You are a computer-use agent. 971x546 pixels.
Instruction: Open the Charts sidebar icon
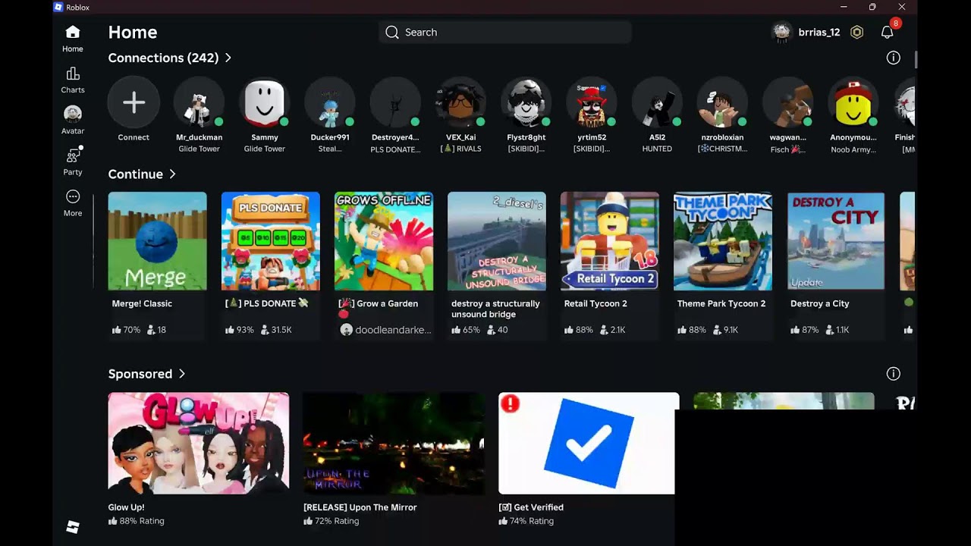(73, 74)
